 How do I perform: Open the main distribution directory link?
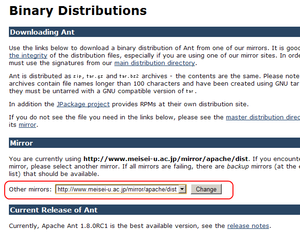154,63
